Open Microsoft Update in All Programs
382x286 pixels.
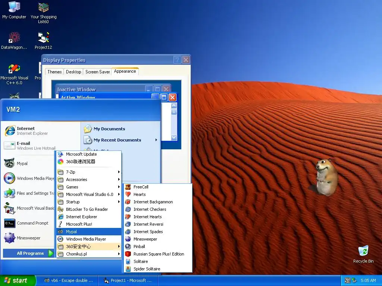coord(89,154)
